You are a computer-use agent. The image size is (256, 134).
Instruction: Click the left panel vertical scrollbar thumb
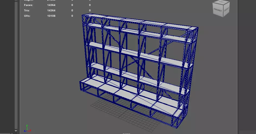(16, 65)
